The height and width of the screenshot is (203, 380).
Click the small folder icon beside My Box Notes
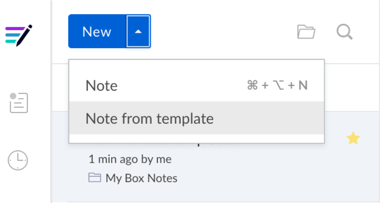(x=95, y=178)
